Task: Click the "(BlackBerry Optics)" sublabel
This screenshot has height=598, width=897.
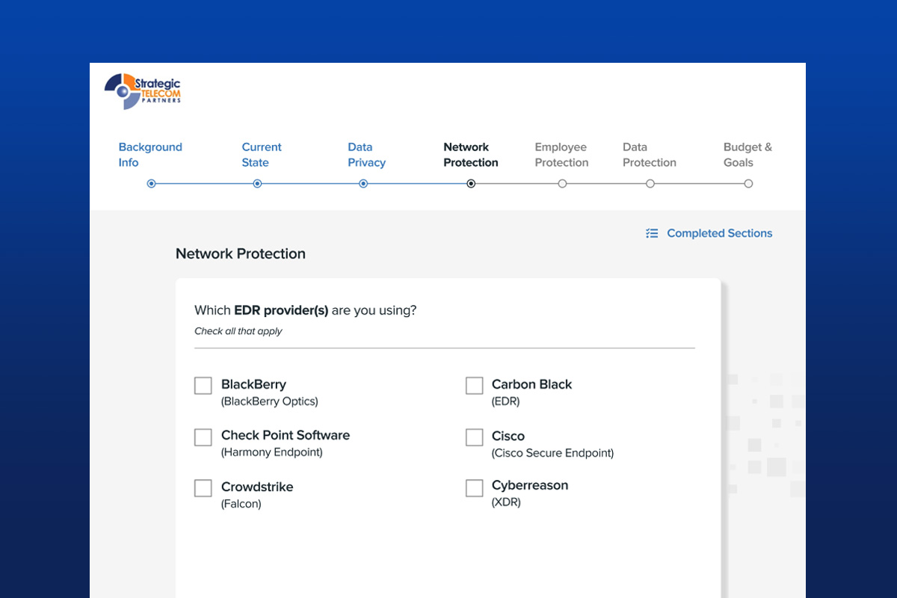Action: pyautogui.click(x=269, y=401)
